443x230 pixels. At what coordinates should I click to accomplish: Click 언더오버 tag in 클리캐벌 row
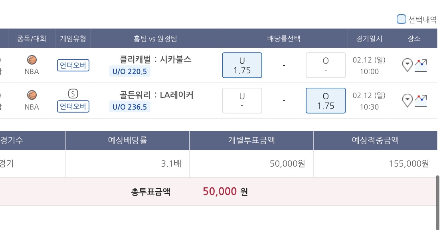[x=73, y=65]
